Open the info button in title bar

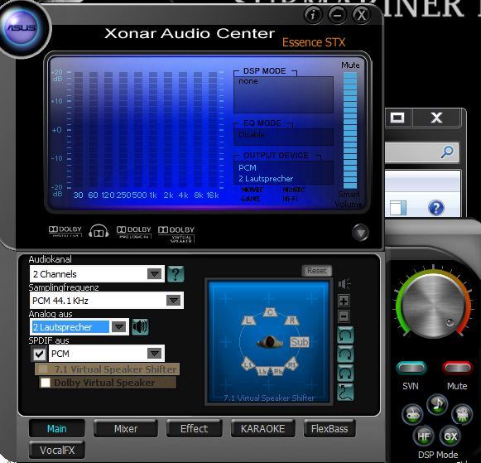coord(313,14)
